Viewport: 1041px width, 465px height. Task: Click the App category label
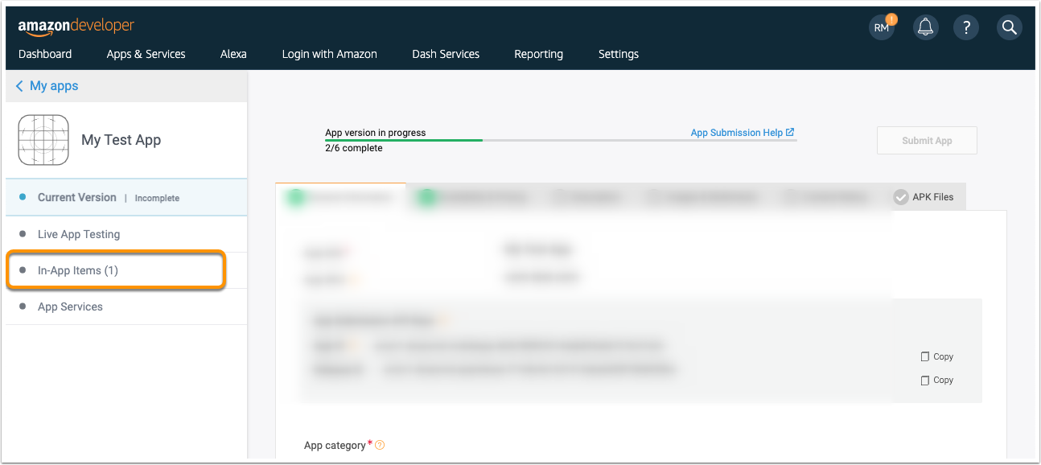(x=335, y=445)
